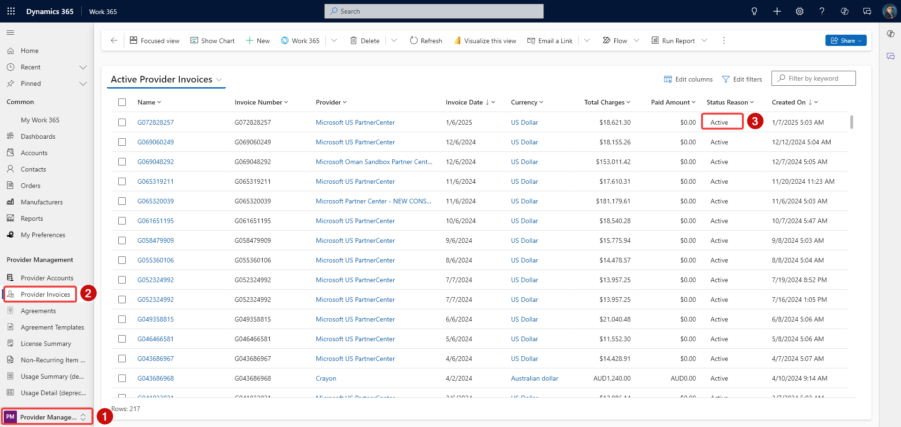Click the grid's vertical scrollbar thumb
901x427 pixels.
coord(851,122)
